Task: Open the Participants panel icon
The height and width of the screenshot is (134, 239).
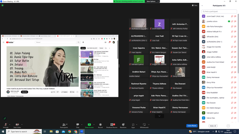Action: click(64, 125)
